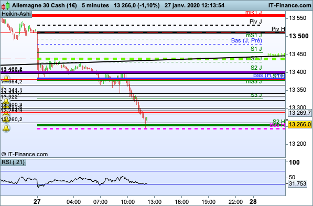
Task: Click the Allemagne 30 Cash (1€) instrument title
Action: click(x=45, y=5)
